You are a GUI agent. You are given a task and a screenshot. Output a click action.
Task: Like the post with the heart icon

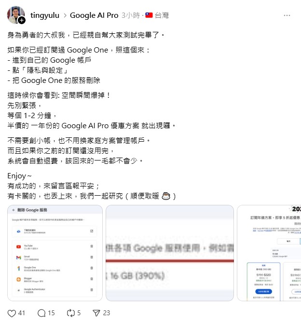click(12, 313)
